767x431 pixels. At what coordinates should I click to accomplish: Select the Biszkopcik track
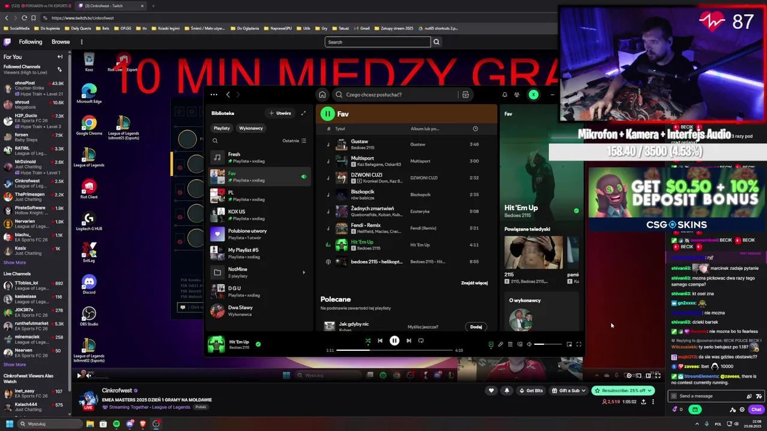pos(406,195)
